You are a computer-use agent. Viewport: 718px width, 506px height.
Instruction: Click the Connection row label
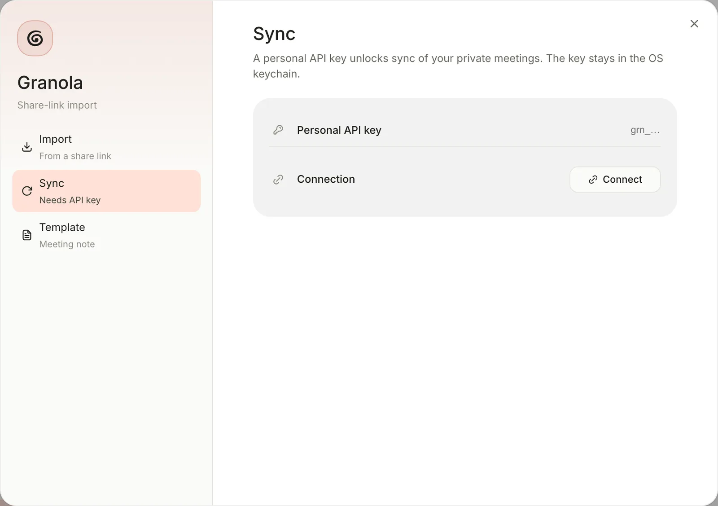(326, 179)
